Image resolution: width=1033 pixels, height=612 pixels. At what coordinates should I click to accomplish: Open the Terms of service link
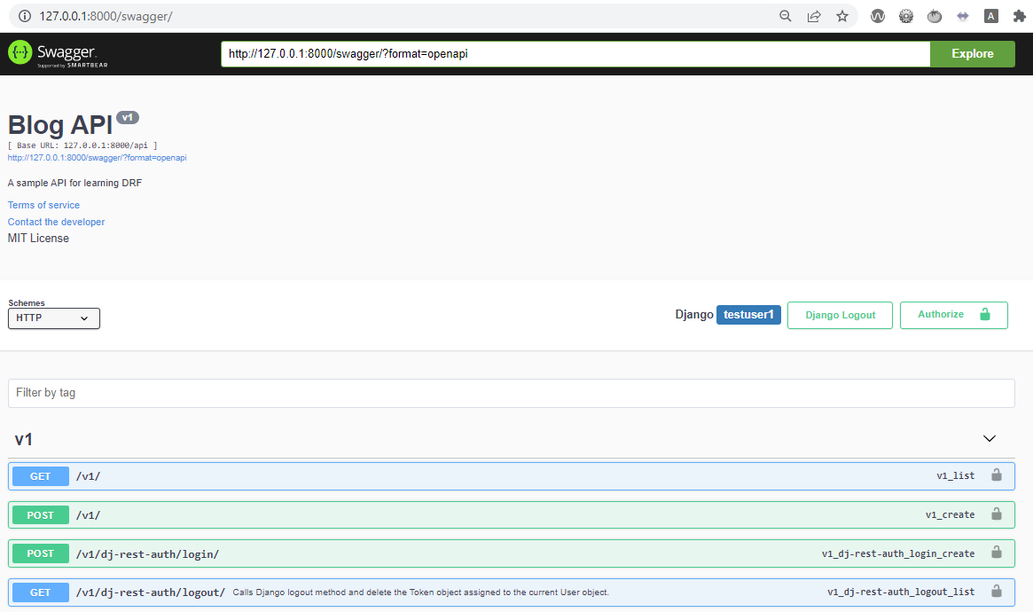tap(43, 205)
